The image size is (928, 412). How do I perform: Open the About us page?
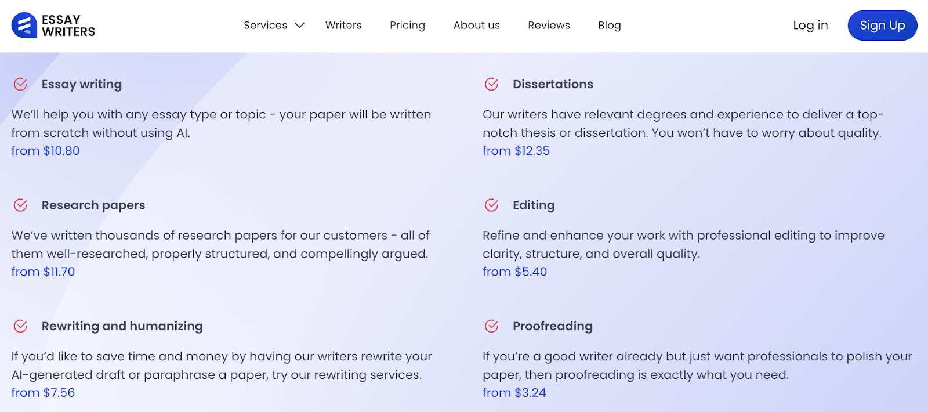tap(477, 26)
